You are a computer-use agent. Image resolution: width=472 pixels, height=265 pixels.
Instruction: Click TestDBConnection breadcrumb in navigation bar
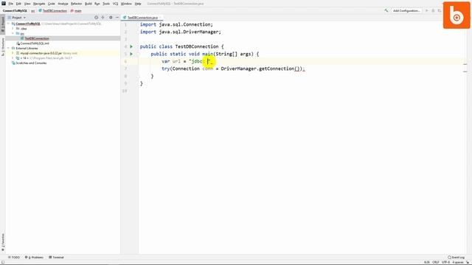pos(52,10)
